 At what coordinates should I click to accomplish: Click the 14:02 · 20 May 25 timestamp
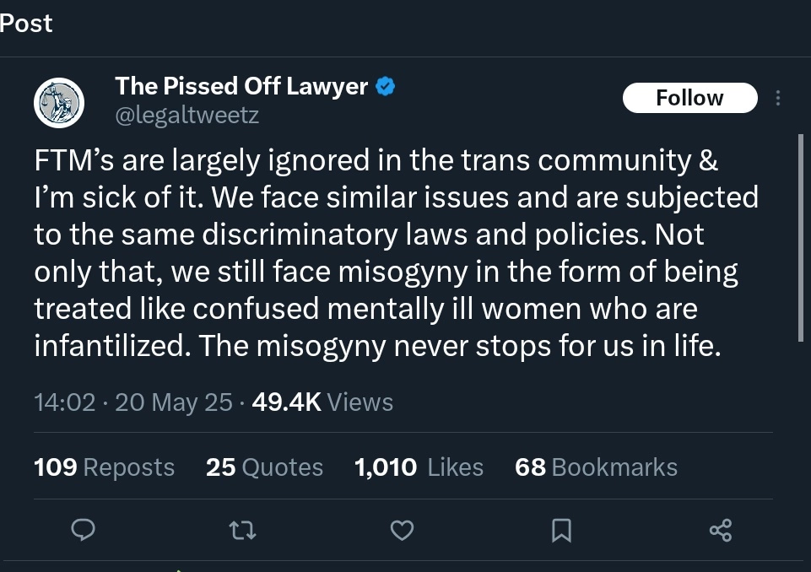(132, 402)
